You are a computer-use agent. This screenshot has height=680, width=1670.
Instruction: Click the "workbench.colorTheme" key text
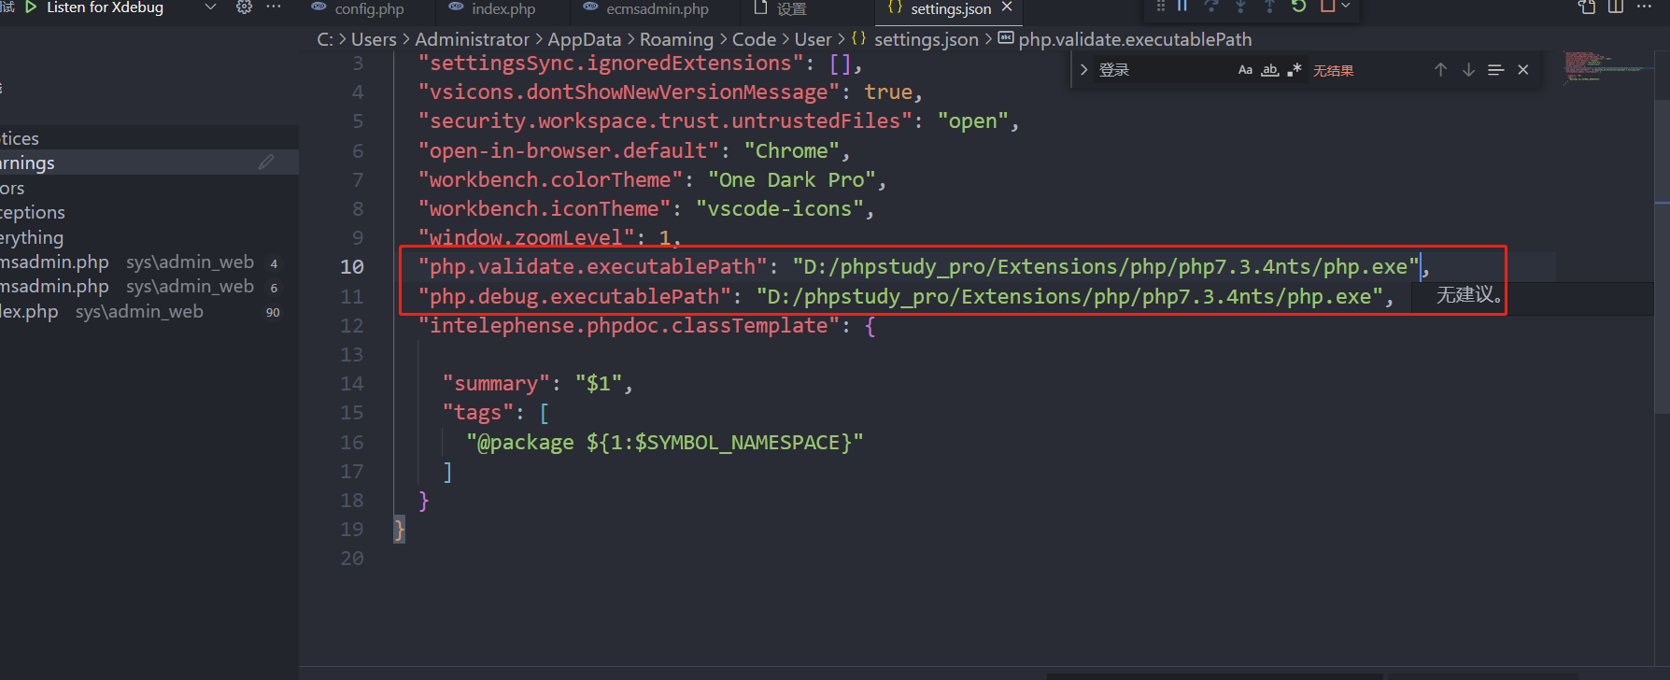click(551, 180)
